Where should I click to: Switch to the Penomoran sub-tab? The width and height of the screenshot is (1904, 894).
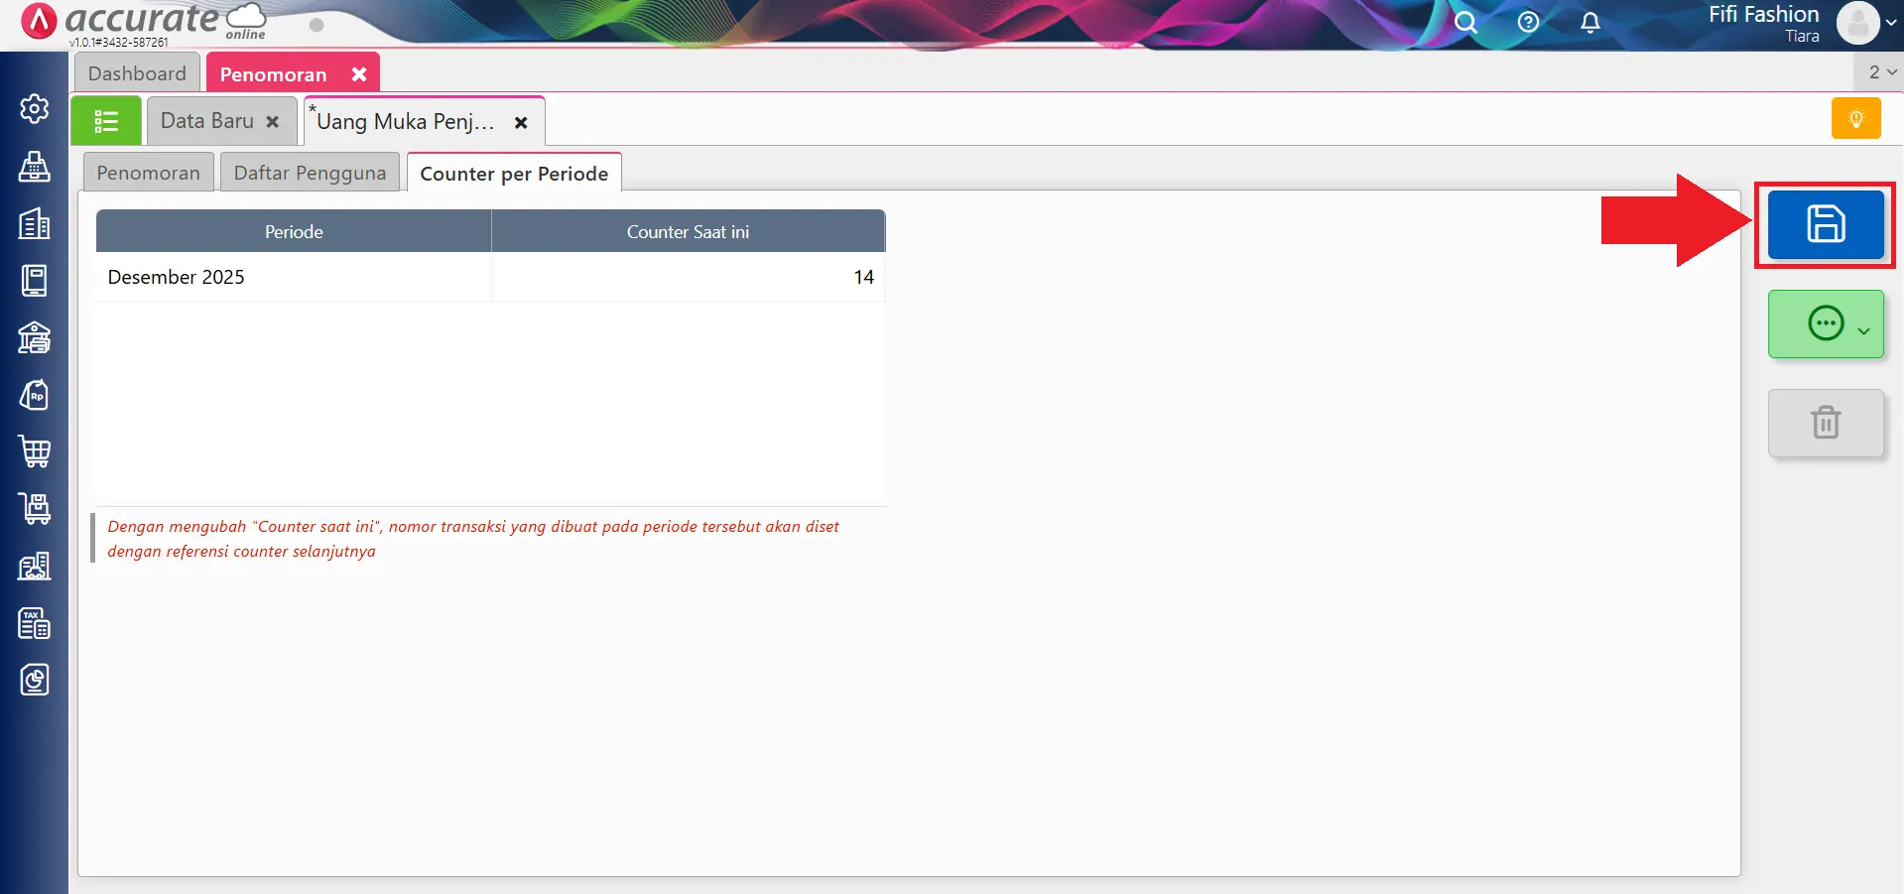(148, 173)
